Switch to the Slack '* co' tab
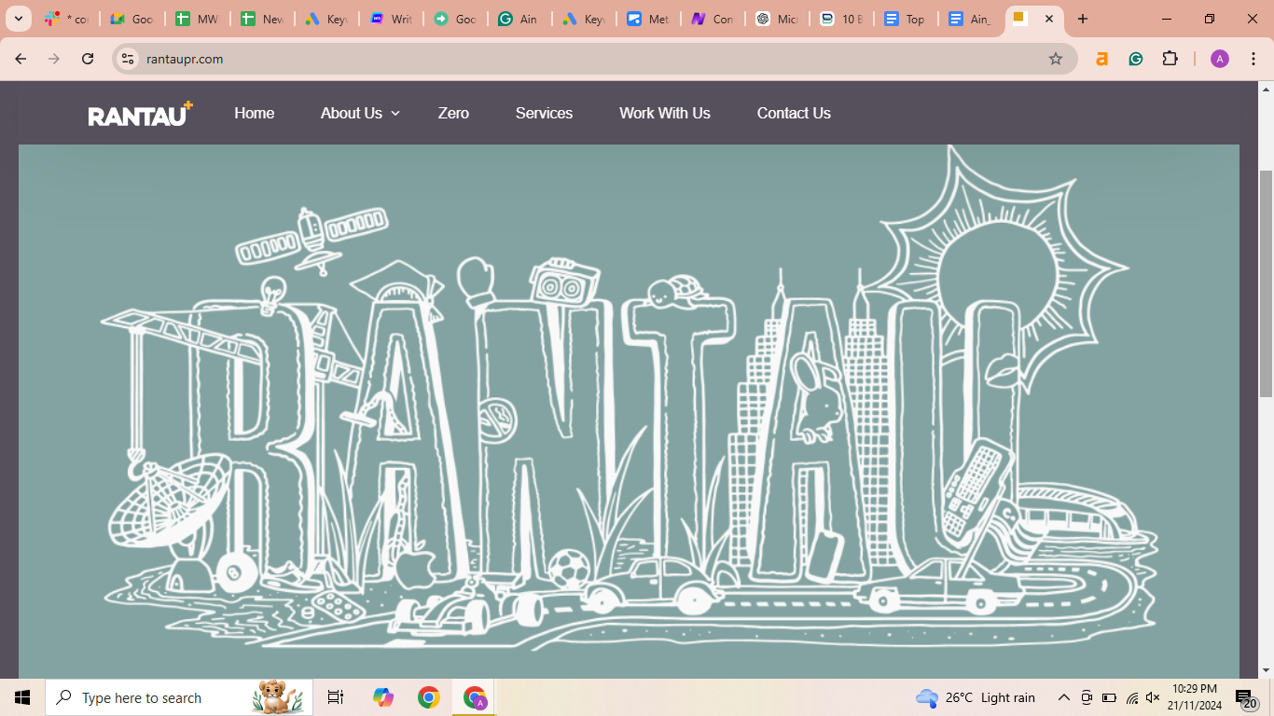 [66, 19]
